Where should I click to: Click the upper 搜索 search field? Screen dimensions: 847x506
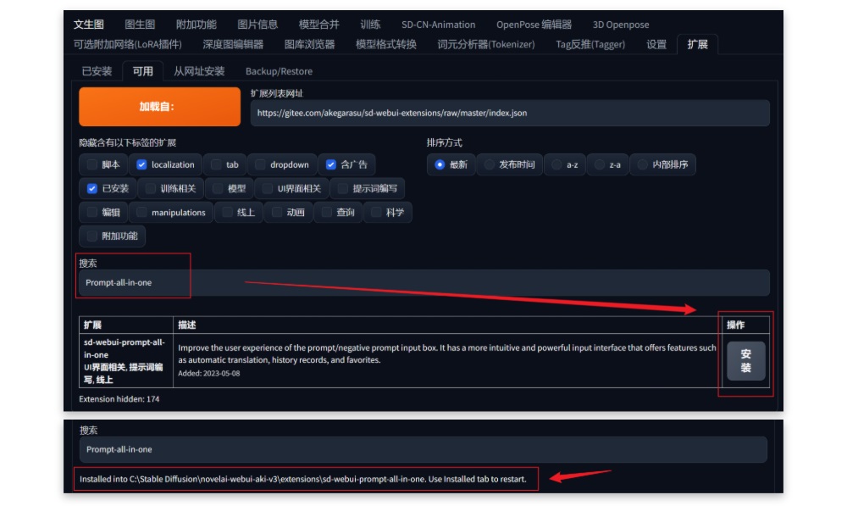[x=424, y=283]
